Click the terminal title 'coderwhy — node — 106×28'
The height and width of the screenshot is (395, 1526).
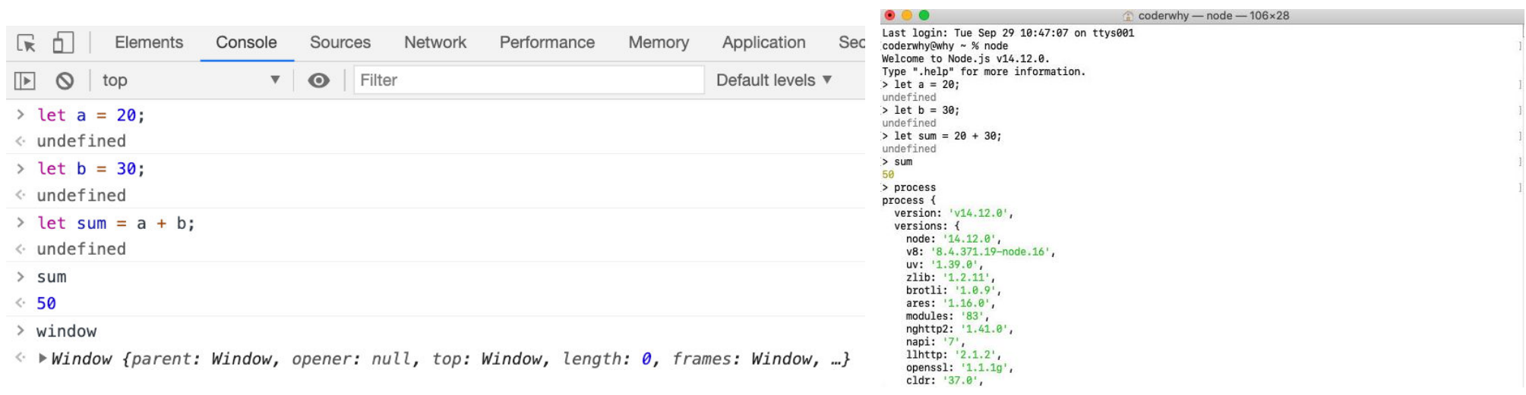click(1213, 15)
